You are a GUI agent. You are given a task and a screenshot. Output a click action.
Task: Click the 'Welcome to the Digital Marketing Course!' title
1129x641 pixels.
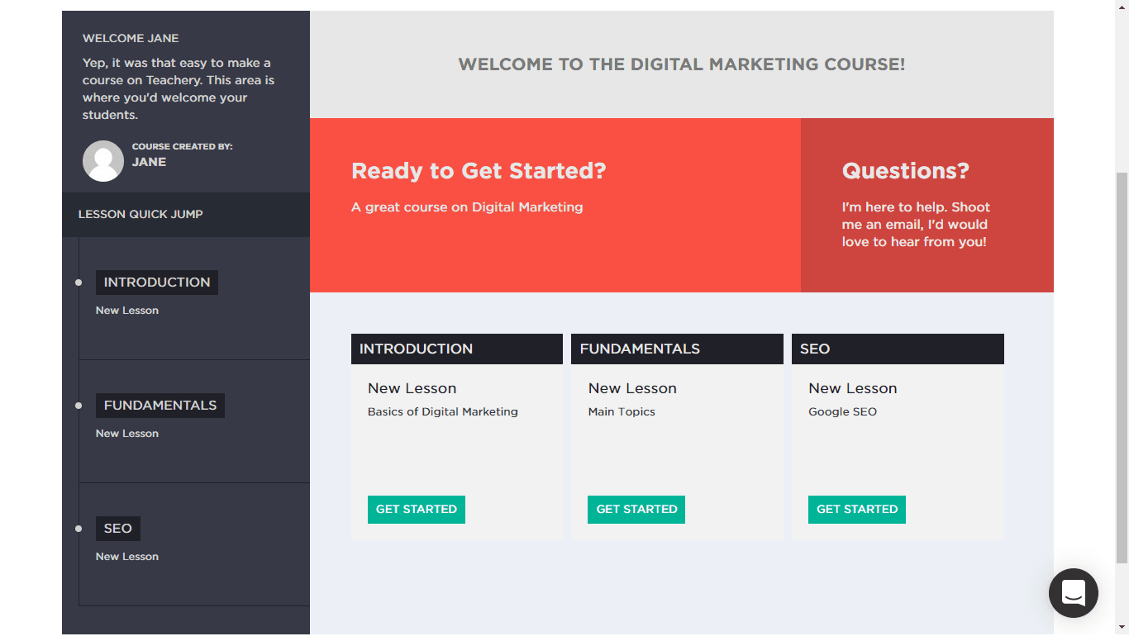tap(682, 64)
